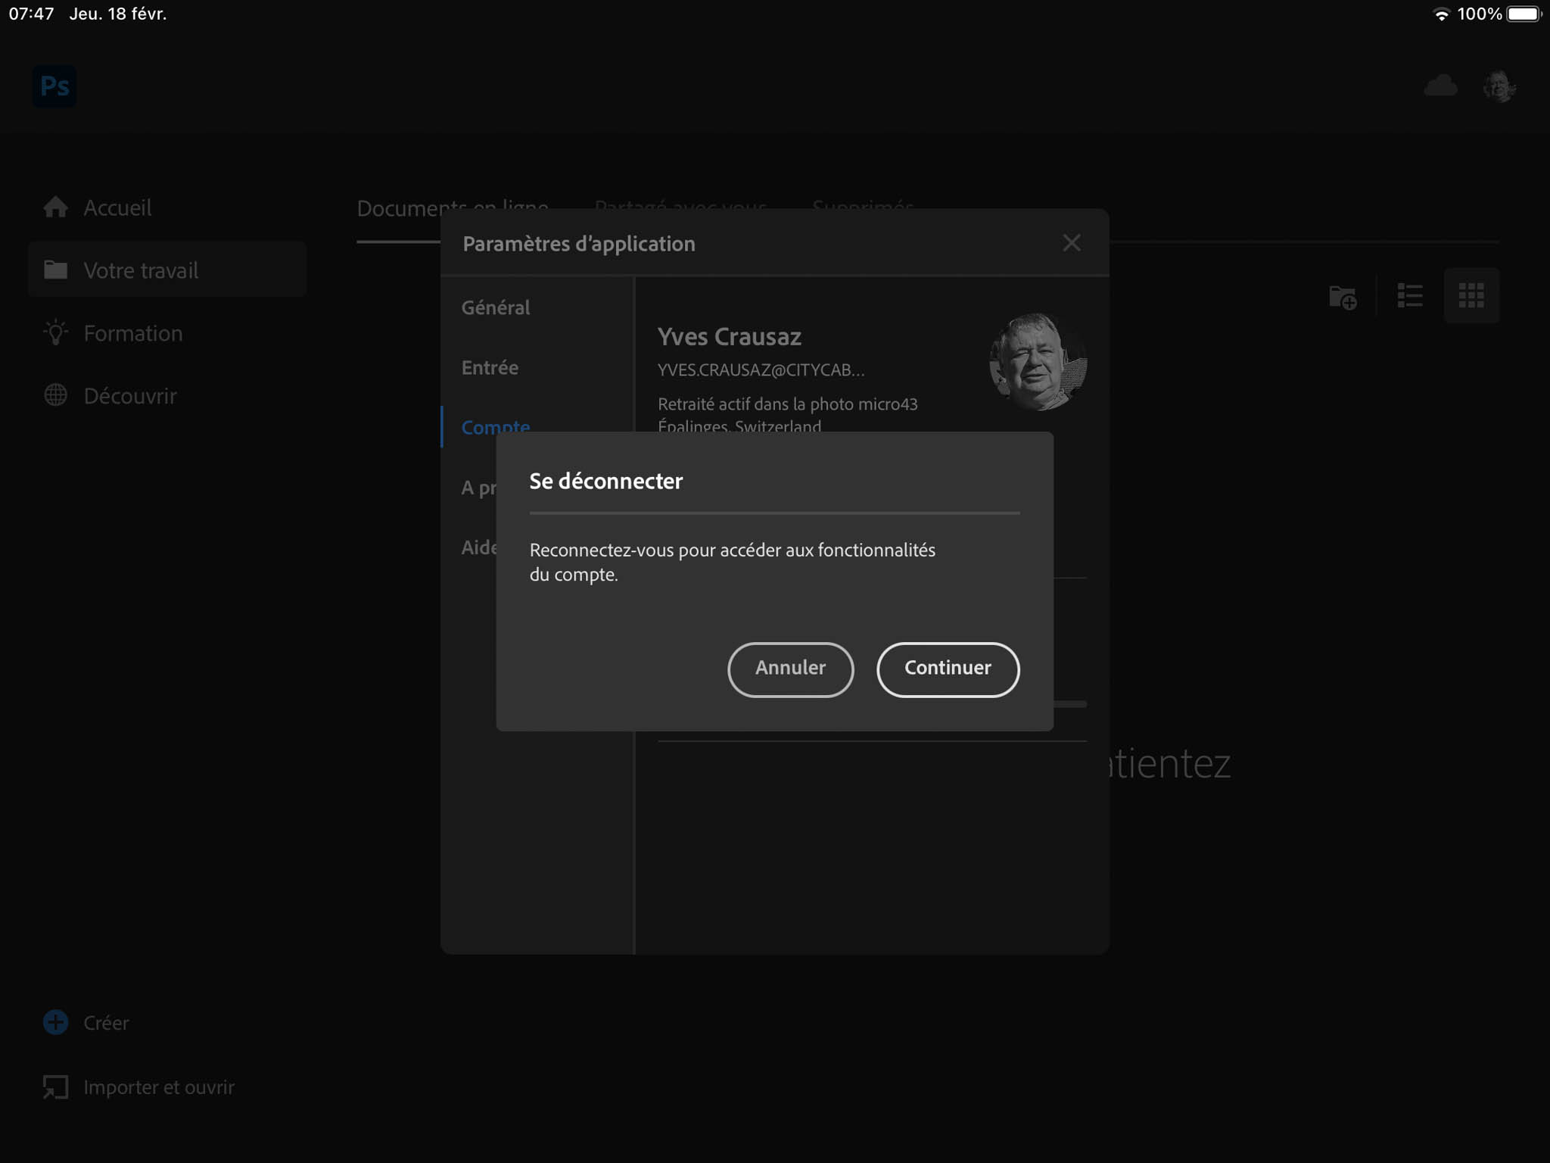Click the Wi-Fi icon in the status bar
The image size is (1550, 1163).
(x=1441, y=14)
